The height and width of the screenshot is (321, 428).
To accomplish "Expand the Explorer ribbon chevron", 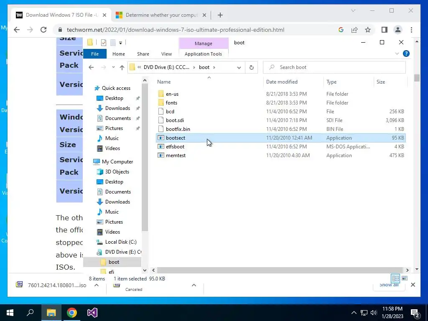I will pyautogui.click(x=397, y=54).
